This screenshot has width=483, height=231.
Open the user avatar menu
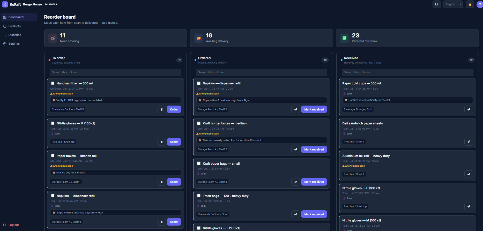(480, 4)
